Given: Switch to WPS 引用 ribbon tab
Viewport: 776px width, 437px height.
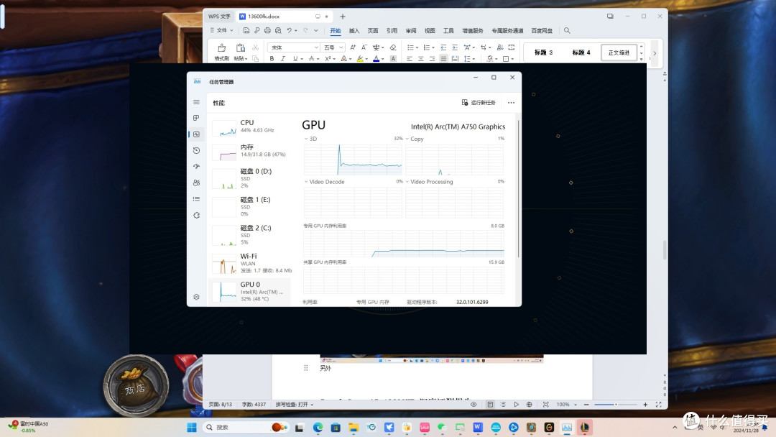Looking at the screenshot, I should click(392, 31).
